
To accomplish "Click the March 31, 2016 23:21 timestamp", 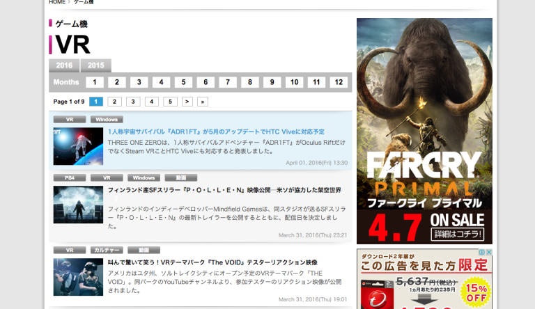I will pyautogui.click(x=313, y=235).
